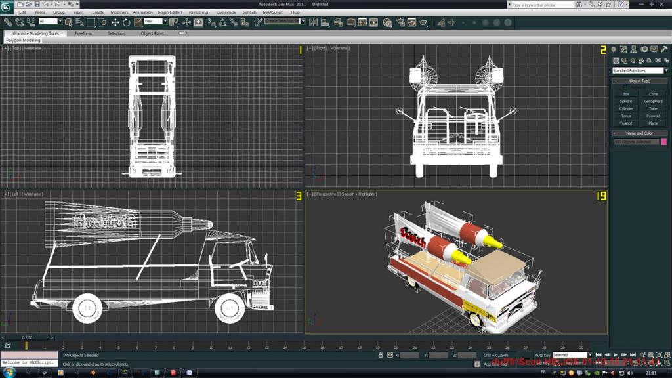
Task: Click the Mirror tool icon
Action: click(313, 22)
